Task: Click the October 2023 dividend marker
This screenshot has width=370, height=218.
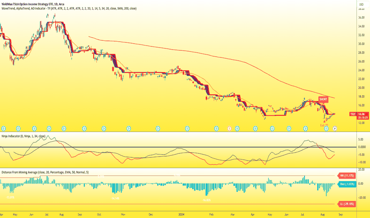Action: tap(104, 129)
